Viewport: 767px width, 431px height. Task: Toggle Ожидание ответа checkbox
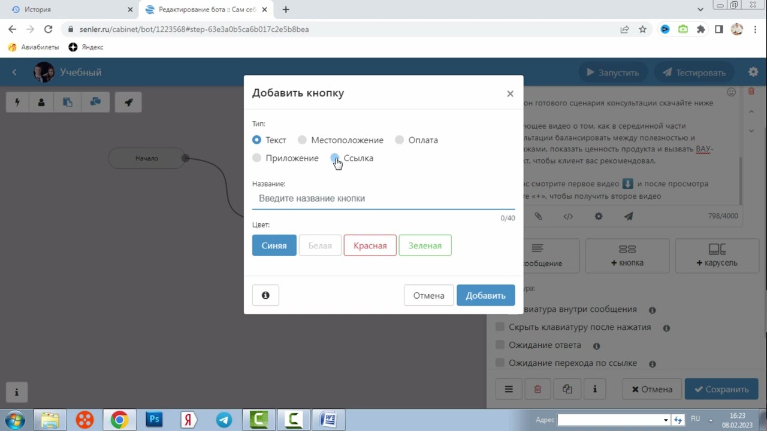(500, 345)
